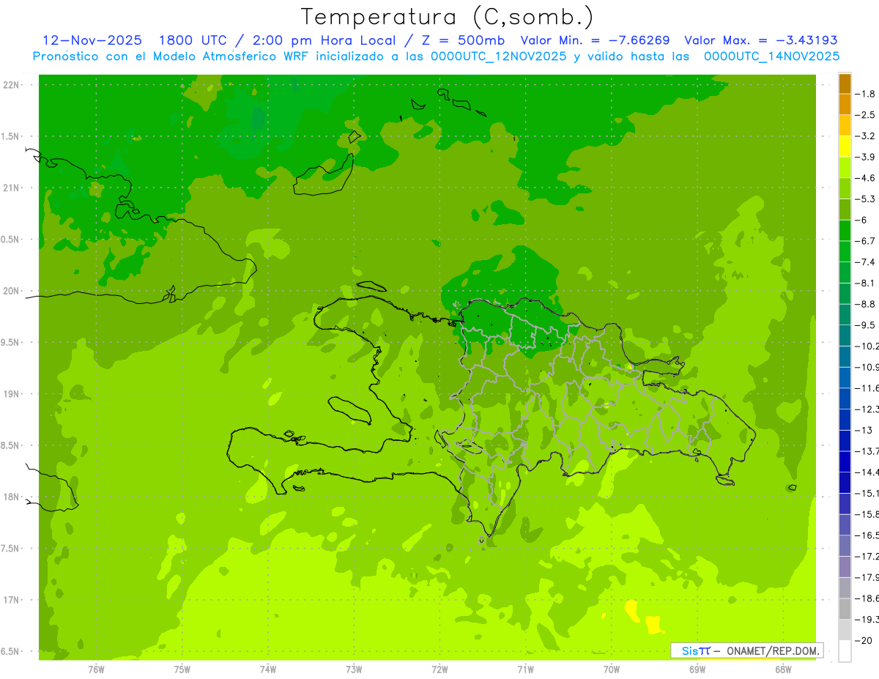Click the "Temperatura (C,somb.)" chart title
The height and width of the screenshot is (679, 879).
(448, 17)
